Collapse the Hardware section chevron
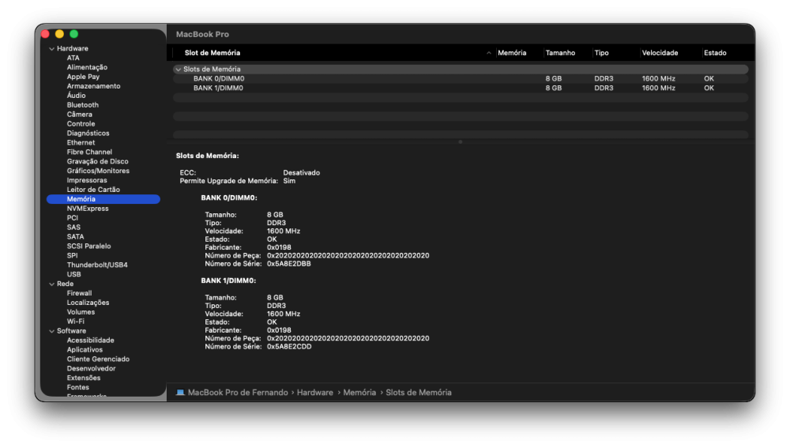 tap(51, 49)
